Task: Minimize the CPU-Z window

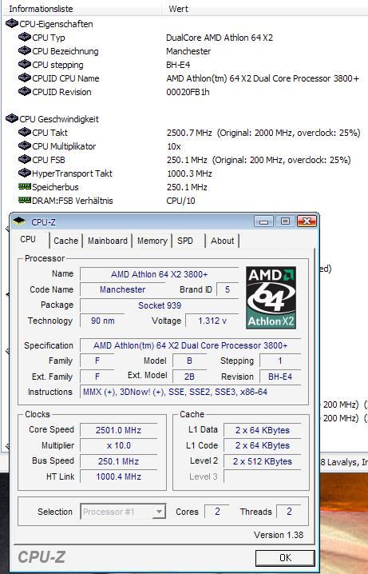Action: pos(264,221)
